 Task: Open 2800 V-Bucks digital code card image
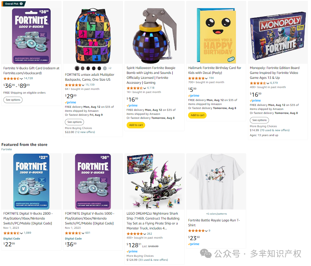31,181
